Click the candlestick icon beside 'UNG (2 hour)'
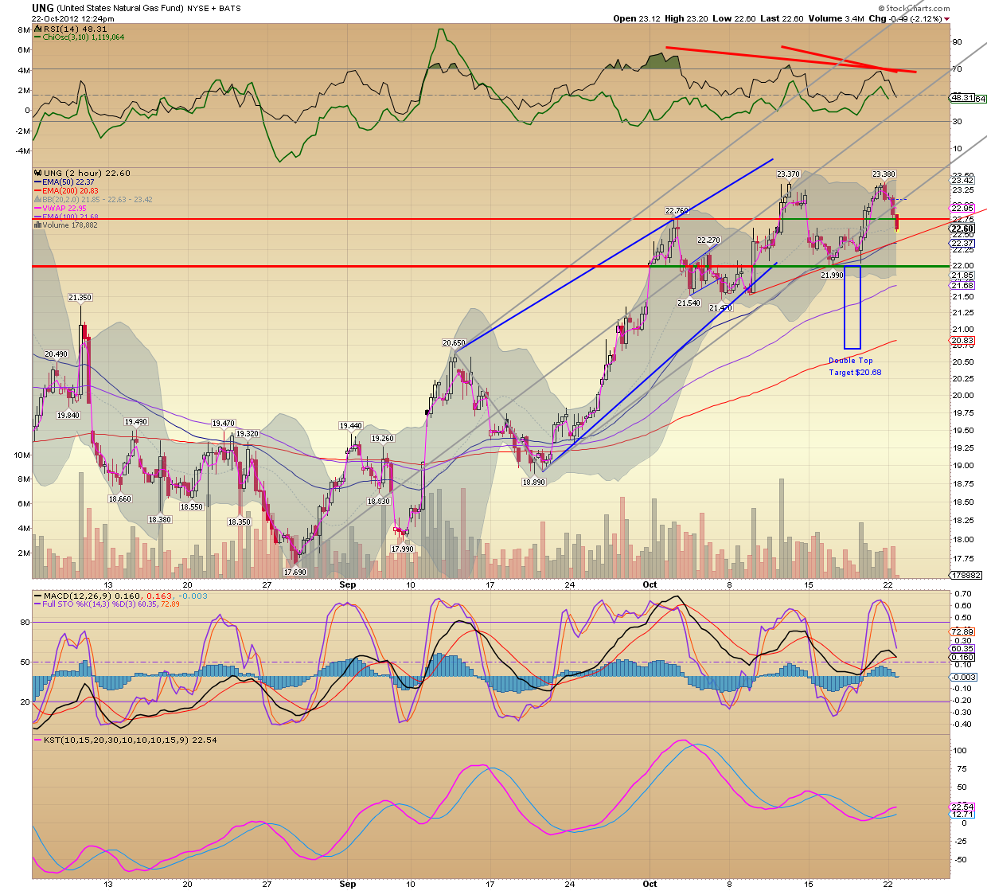The height and width of the screenshot is (891, 987). point(37,173)
